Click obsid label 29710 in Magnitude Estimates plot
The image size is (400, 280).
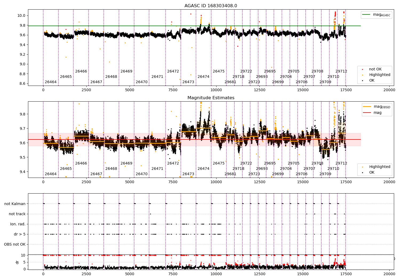coord(333,169)
